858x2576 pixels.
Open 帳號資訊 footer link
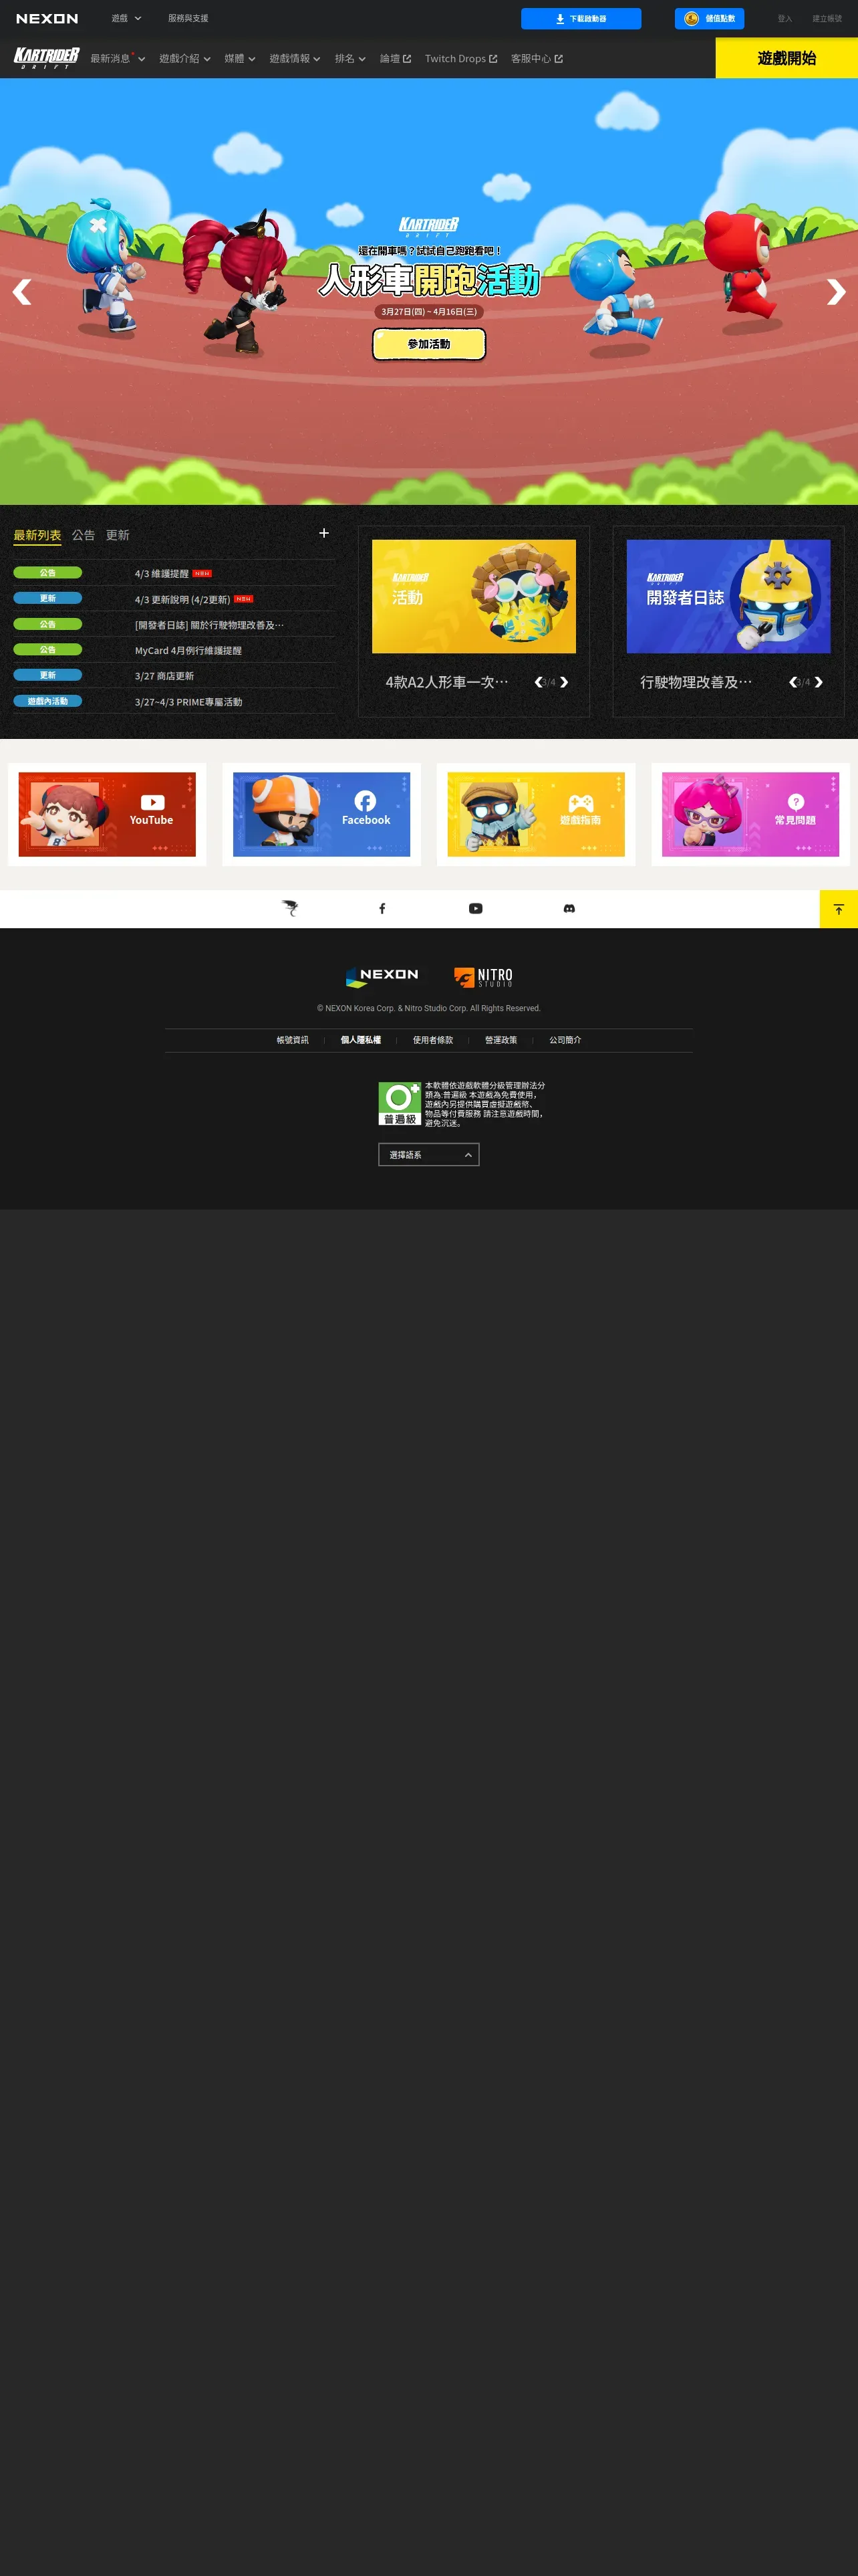click(293, 1040)
